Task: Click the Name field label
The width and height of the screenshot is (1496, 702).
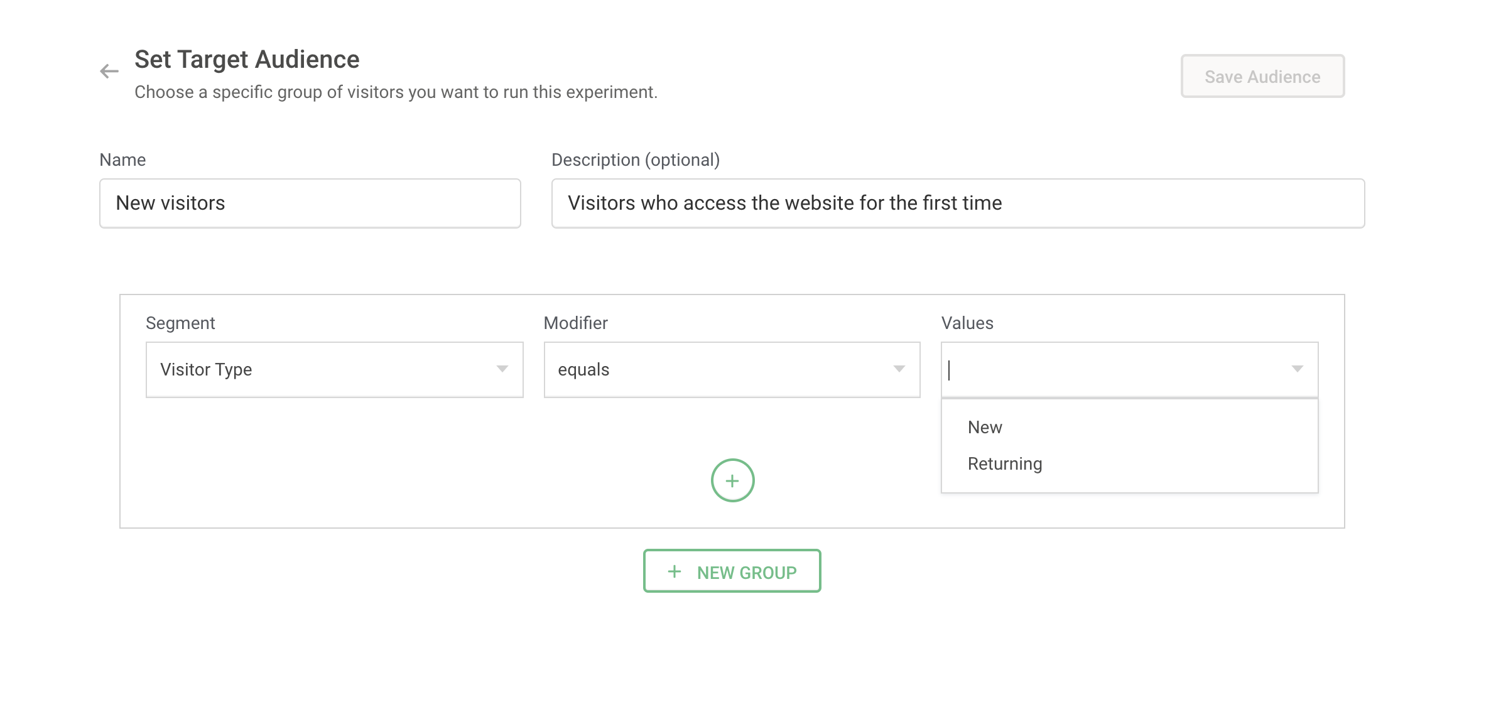Action: [x=122, y=160]
